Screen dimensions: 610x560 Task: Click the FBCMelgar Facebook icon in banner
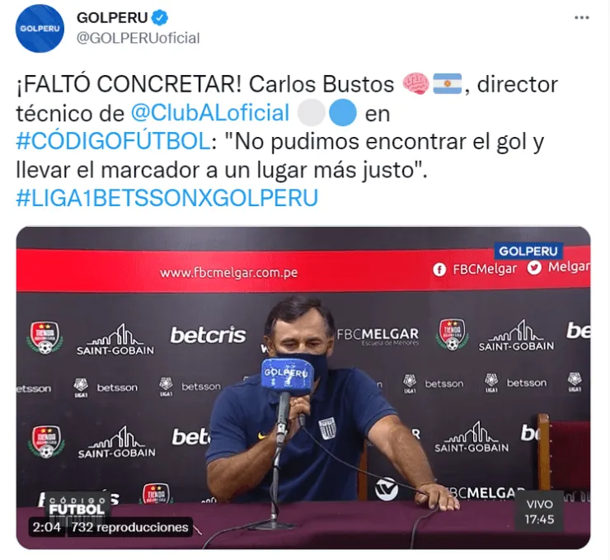tap(439, 270)
